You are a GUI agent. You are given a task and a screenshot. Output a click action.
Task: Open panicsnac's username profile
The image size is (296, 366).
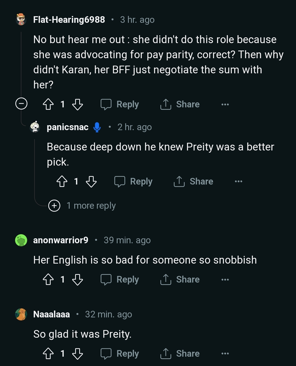68,127
